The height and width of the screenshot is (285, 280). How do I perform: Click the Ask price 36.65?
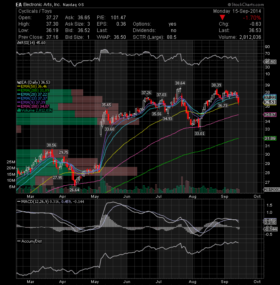point(84,18)
